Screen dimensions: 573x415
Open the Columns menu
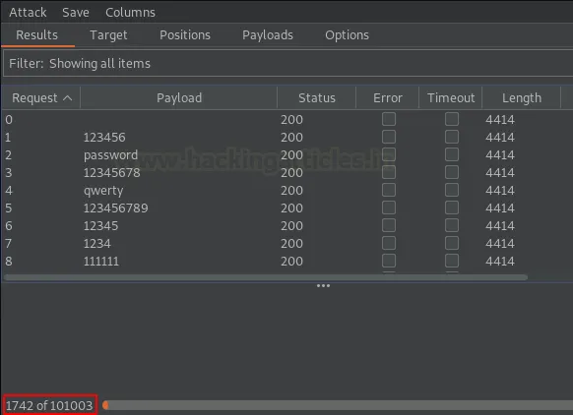[131, 13]
